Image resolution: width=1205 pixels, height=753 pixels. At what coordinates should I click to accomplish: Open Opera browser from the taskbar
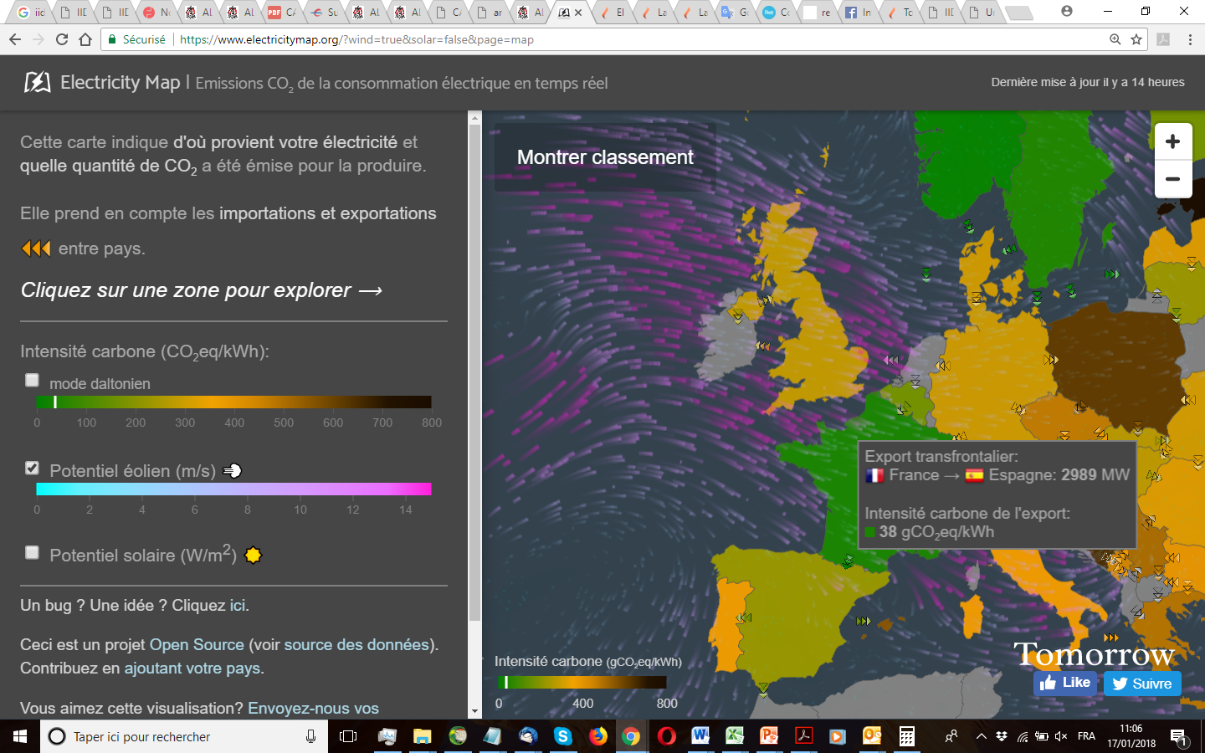666,736
